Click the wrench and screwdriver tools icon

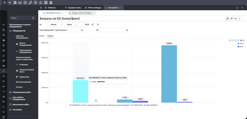15,2
